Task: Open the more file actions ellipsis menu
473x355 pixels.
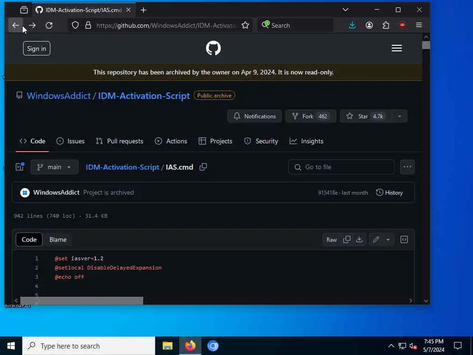Action: pyautogui.click(x=407, y=167)
